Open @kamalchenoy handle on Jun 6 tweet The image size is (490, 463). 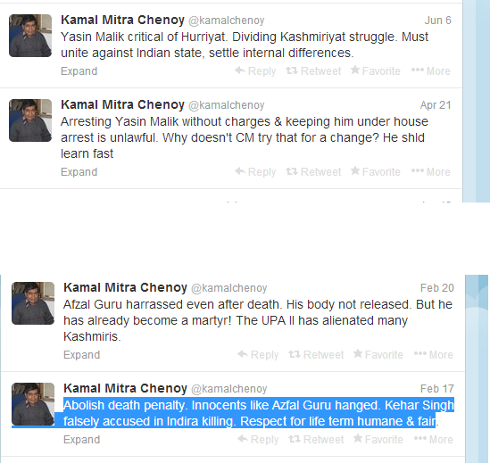[226, 21]
